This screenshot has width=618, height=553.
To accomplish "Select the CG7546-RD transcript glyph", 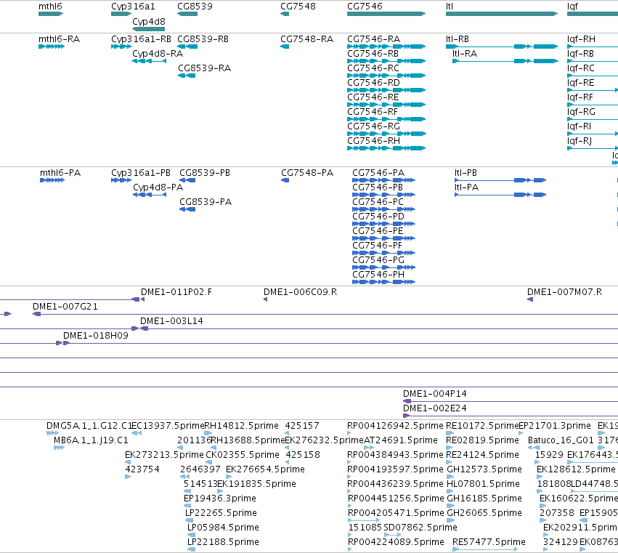I will 386,90.
